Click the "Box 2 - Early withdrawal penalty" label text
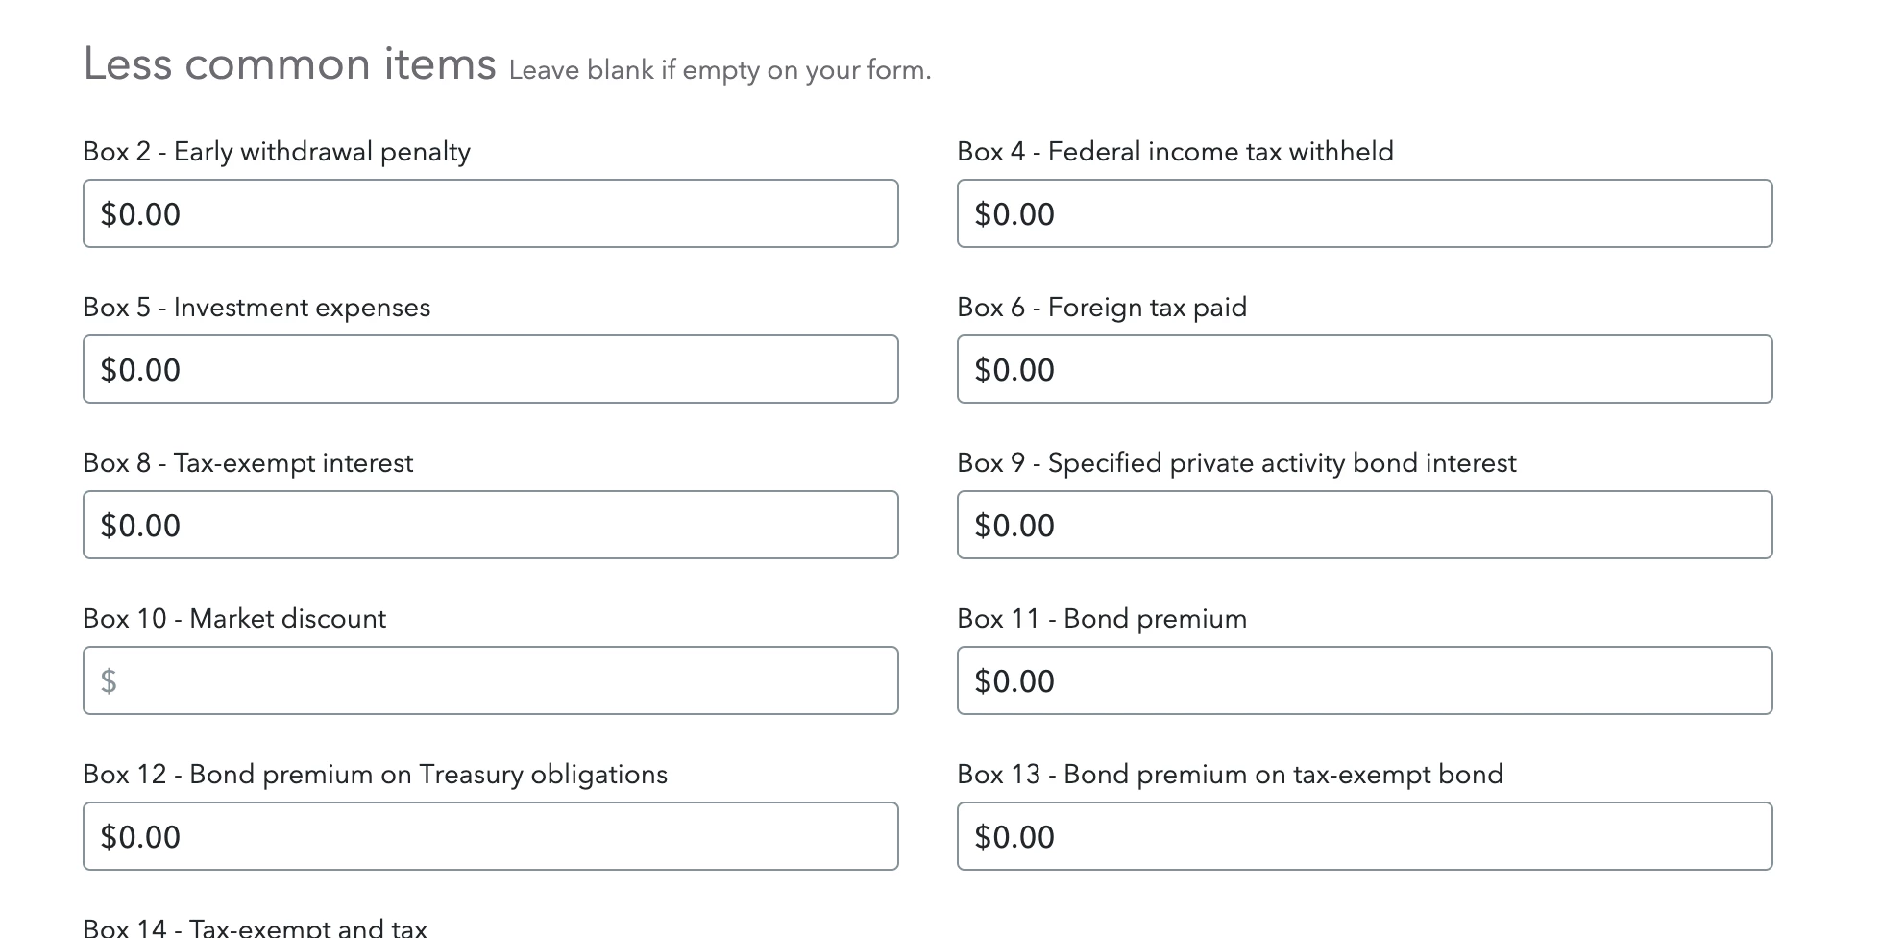The height and width of the screenshot is (938, 1881). [x=277, y=152]
